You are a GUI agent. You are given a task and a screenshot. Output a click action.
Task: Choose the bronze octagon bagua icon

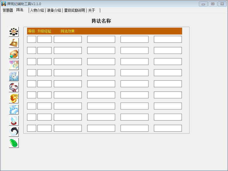[x=14, y=54]
